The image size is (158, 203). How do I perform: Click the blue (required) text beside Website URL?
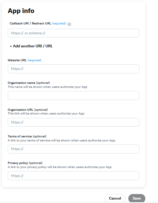(34, 60)
